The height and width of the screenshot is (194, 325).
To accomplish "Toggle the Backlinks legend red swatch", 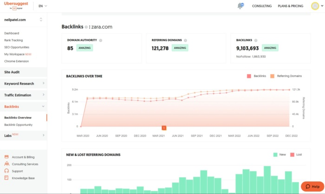I will point(249,76).
